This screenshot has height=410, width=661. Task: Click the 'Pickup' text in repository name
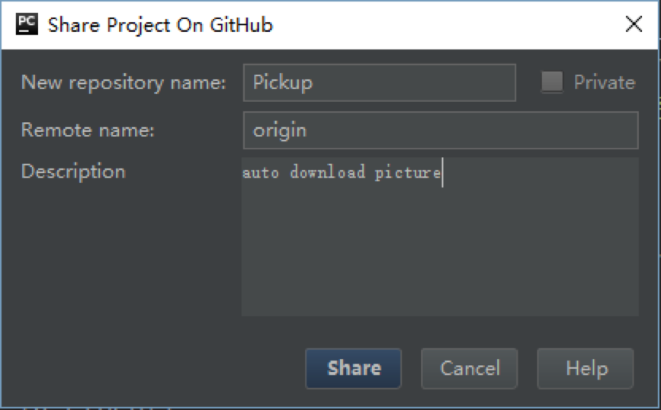point(282,82)
